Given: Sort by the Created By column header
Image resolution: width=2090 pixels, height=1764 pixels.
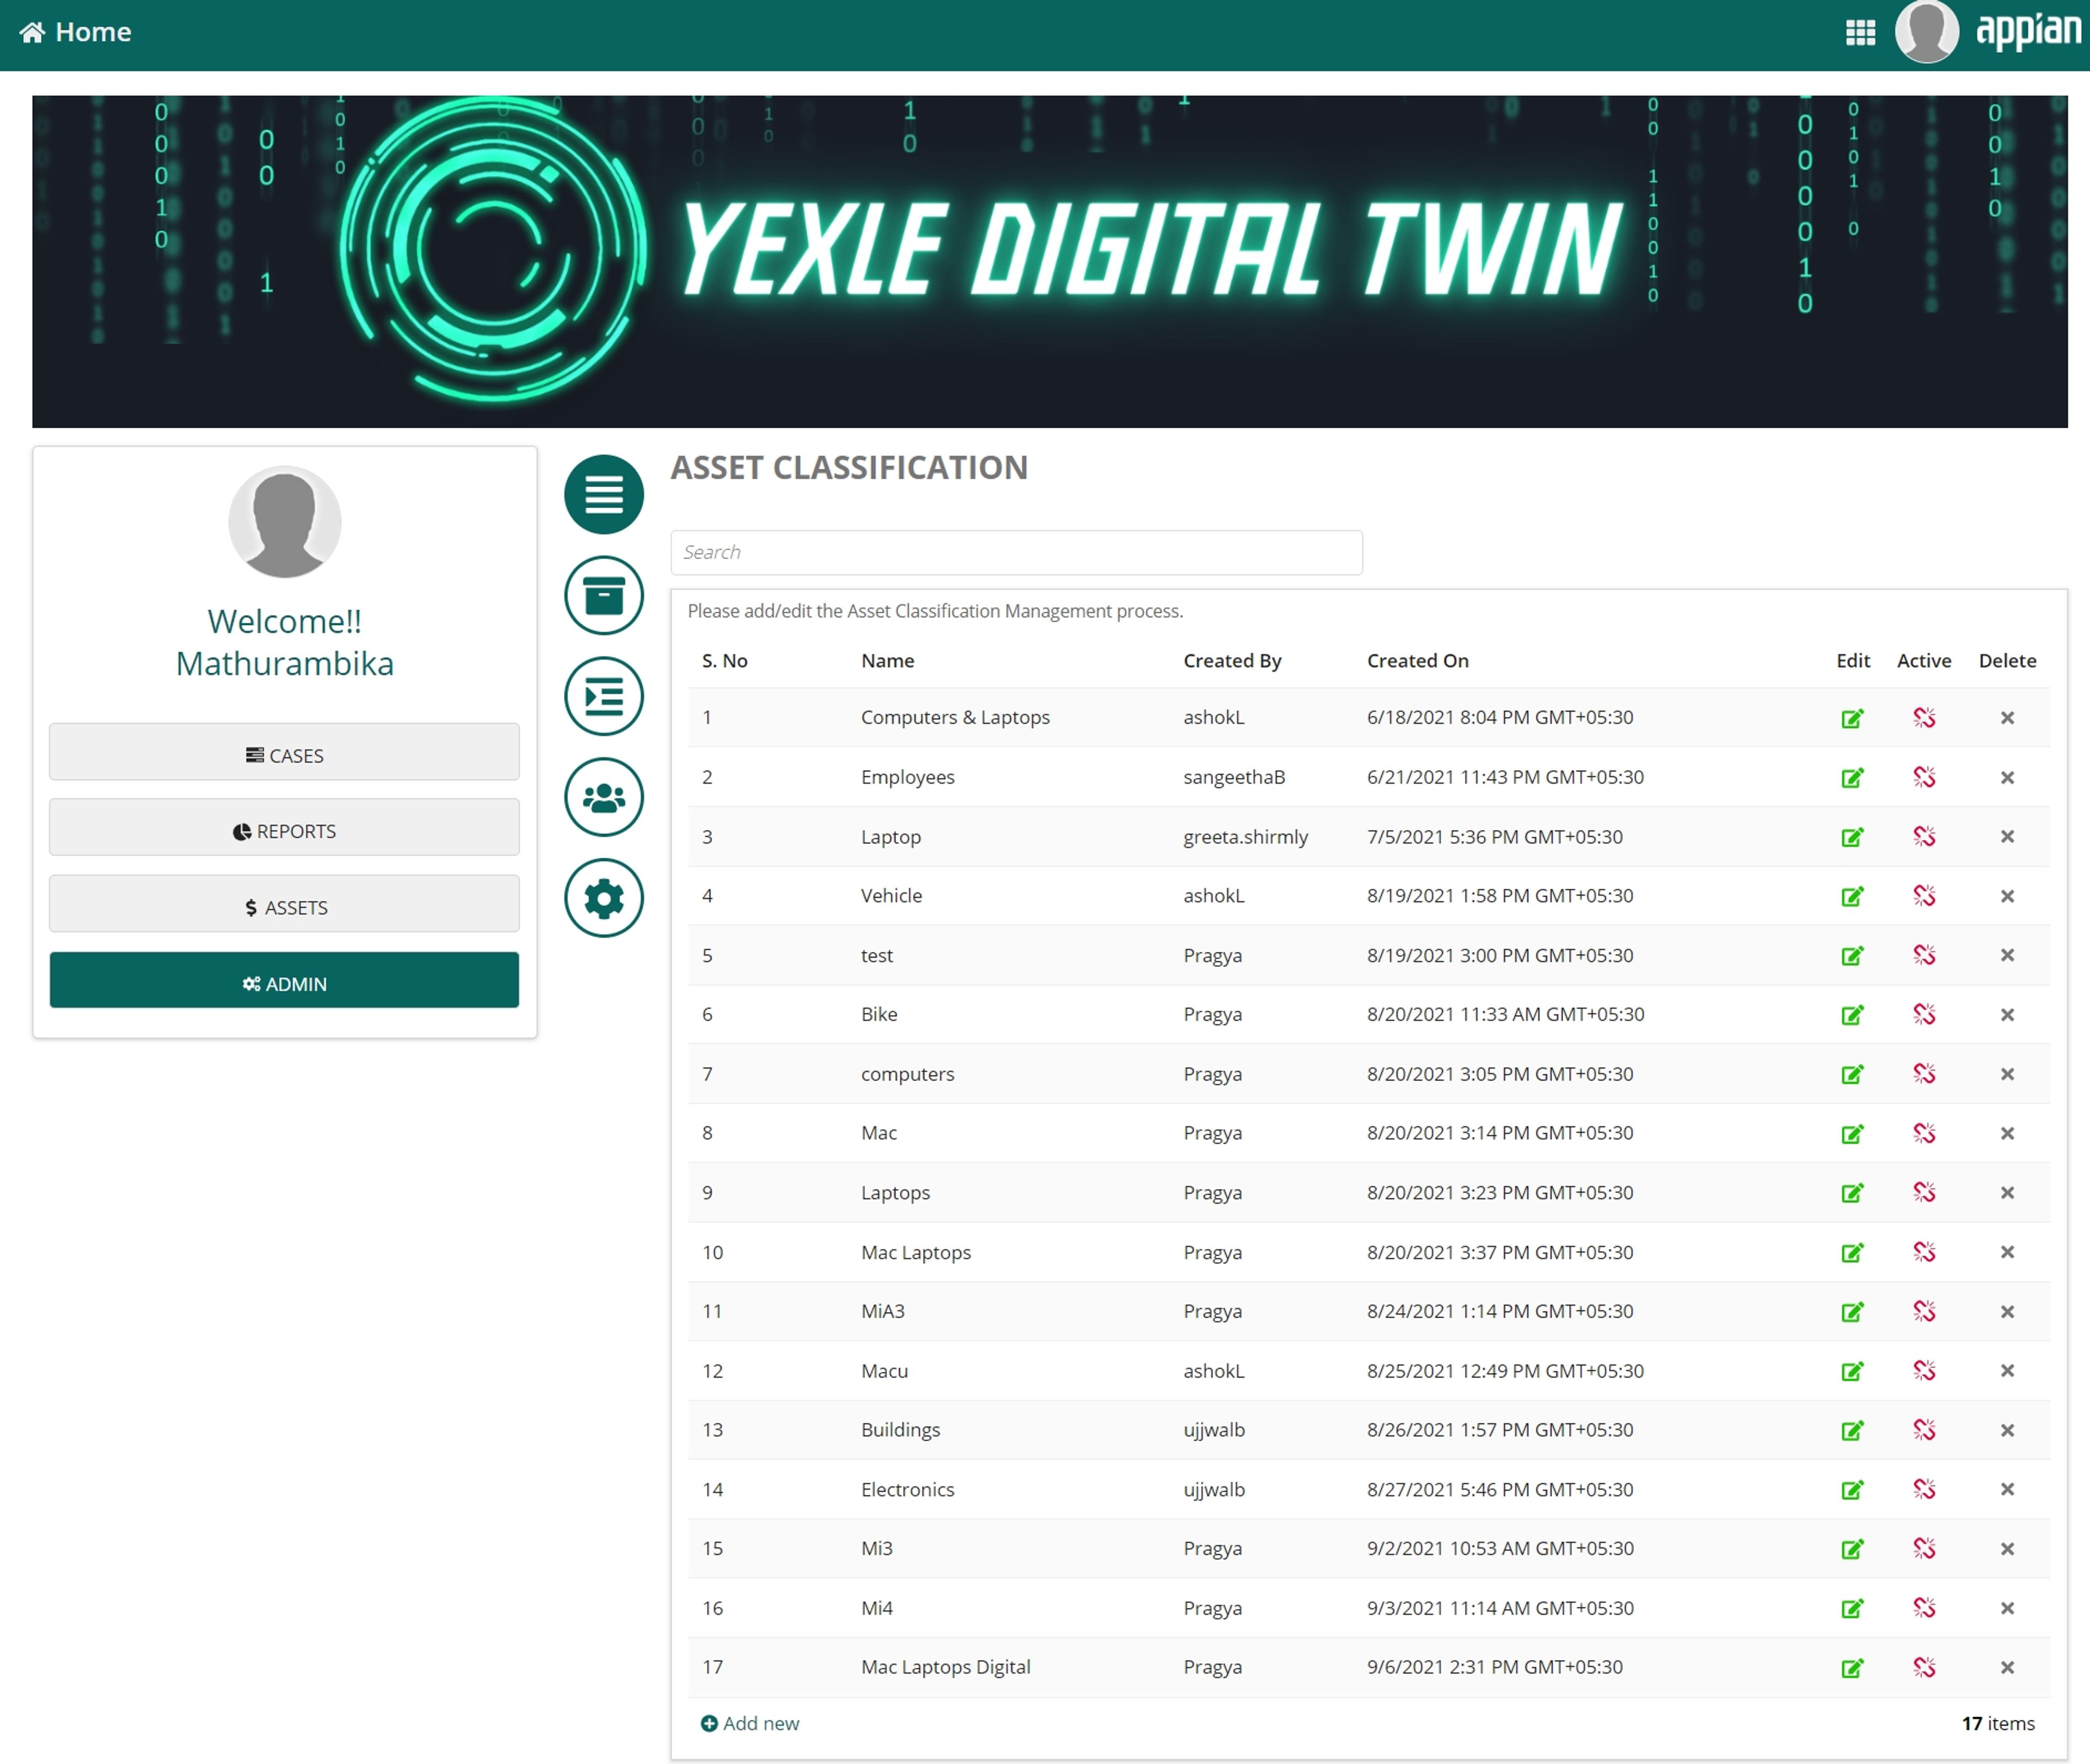Looking at the screenshot, I should [1232, 661].
